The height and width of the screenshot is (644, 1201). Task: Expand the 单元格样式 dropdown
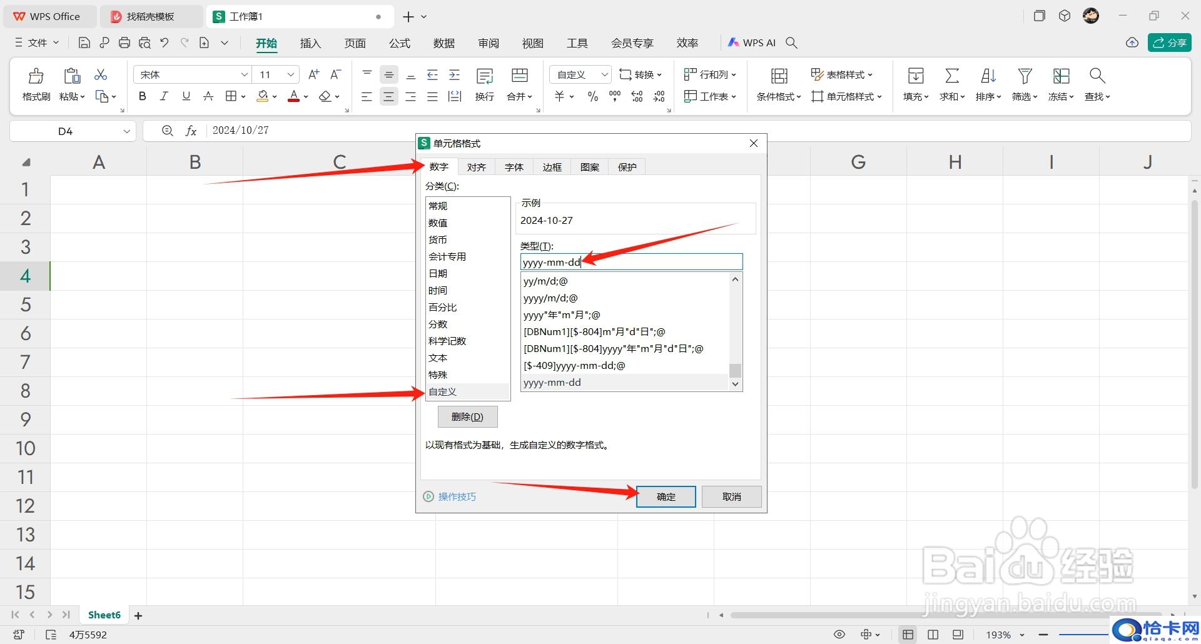tap(879, 97)
